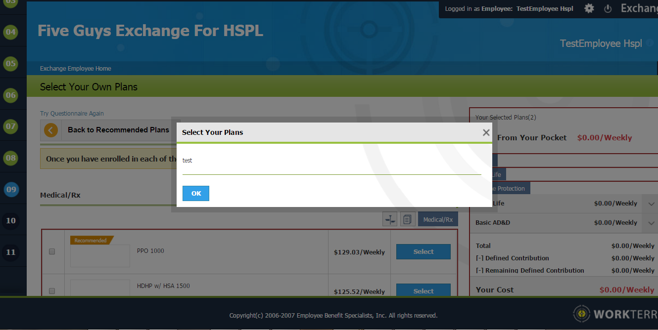Click the HDHP plan logo thumbnail
The image size is (658, 330).
[x=100, y=288]
